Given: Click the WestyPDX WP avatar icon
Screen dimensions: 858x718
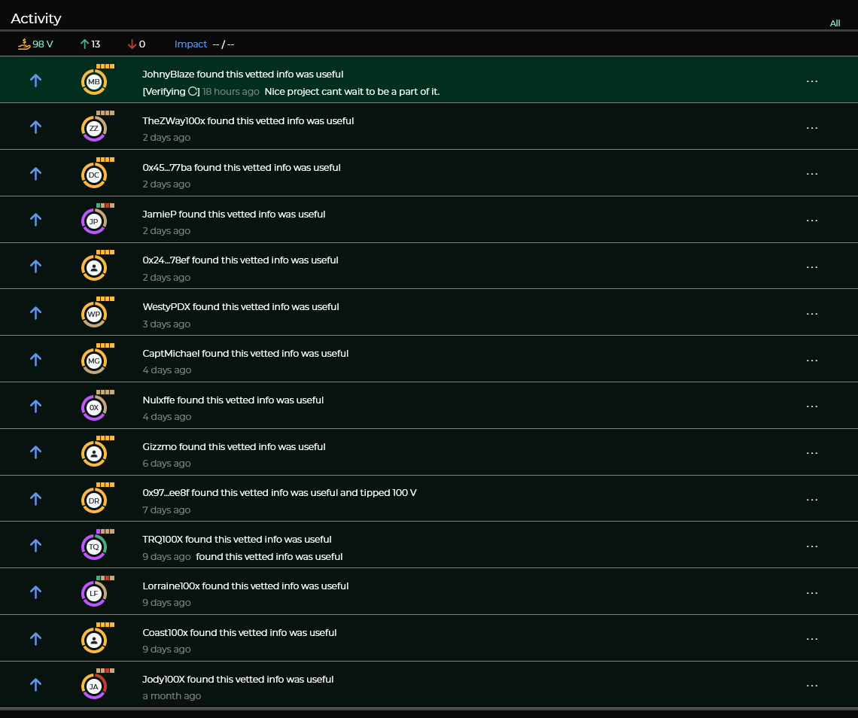Looking at the screenshot, I should pos(94,314).
